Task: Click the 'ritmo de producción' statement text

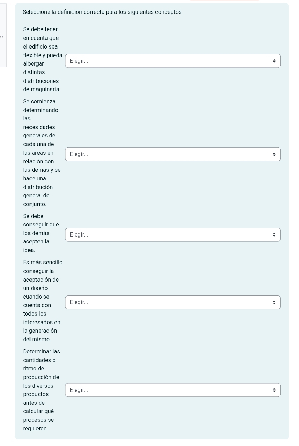Action: (41, 390)
